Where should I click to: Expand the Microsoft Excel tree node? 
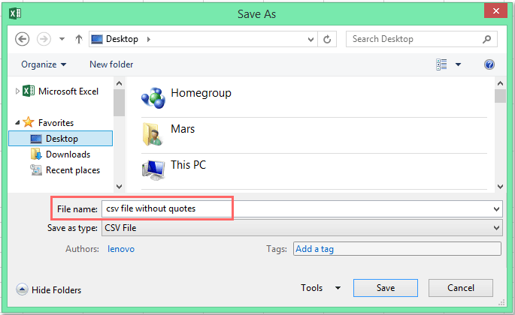click(x=17, y=91)
